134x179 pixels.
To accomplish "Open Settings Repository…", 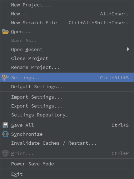I will point(67,115).
